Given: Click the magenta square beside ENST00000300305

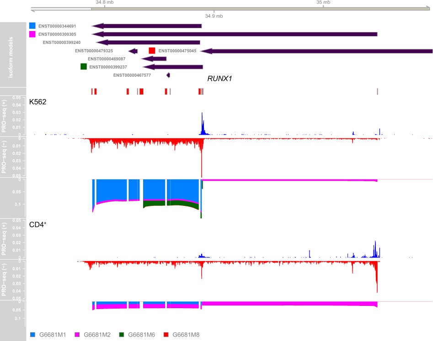Looking at the screenshot, I should pyautogui.click(x=32, y=34).
